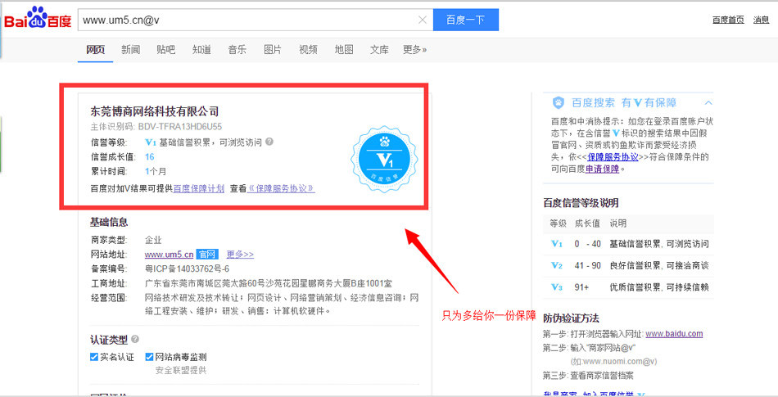This screenshot has height=397, width=778.
Task: Clear the search box with the X icon
Action: [x=422, y=20]
